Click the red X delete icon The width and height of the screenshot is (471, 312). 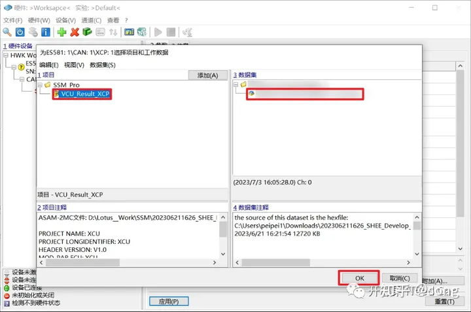click(x=75, y=32)
